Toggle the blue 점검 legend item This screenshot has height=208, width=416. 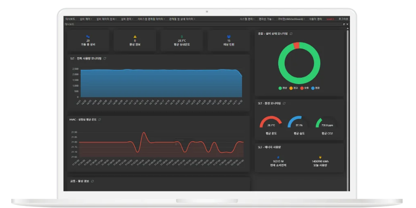point(315,88)
